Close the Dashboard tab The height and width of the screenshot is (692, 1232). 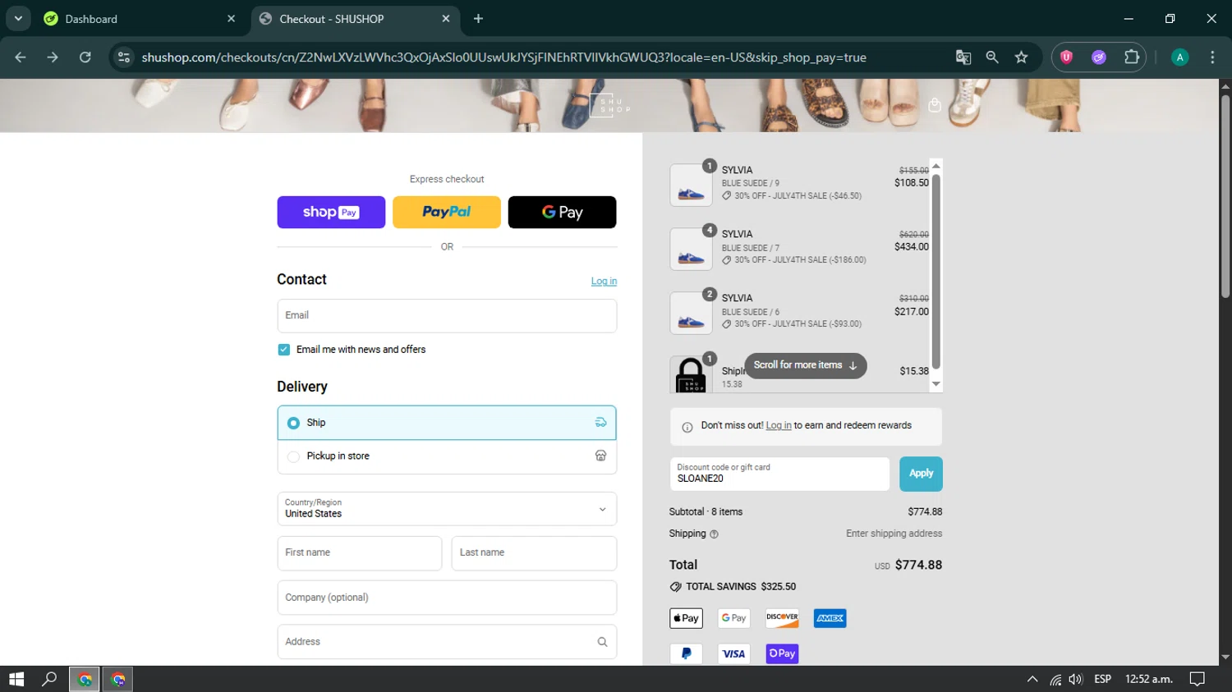tap(231, 19)
